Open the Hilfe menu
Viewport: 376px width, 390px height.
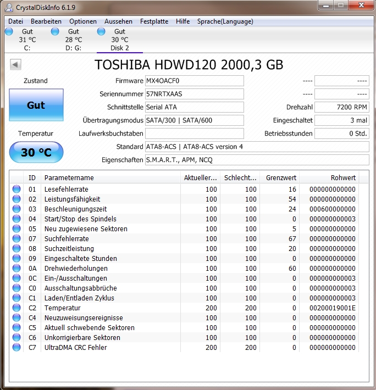point(183,21)
